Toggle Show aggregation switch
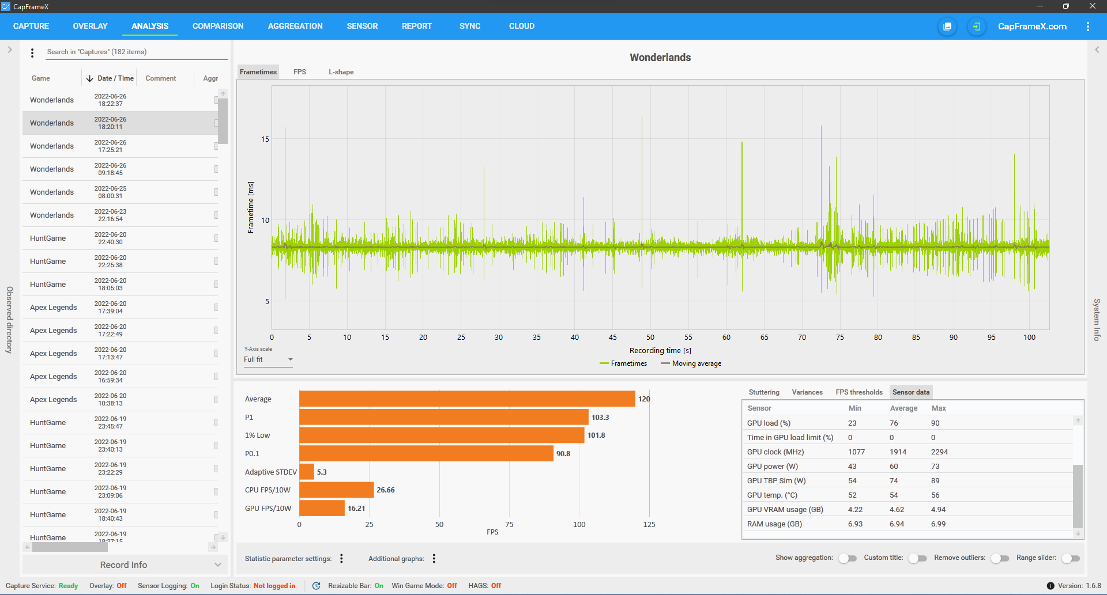Viewport: 1107px width, 595px height. tap(847, 558)
